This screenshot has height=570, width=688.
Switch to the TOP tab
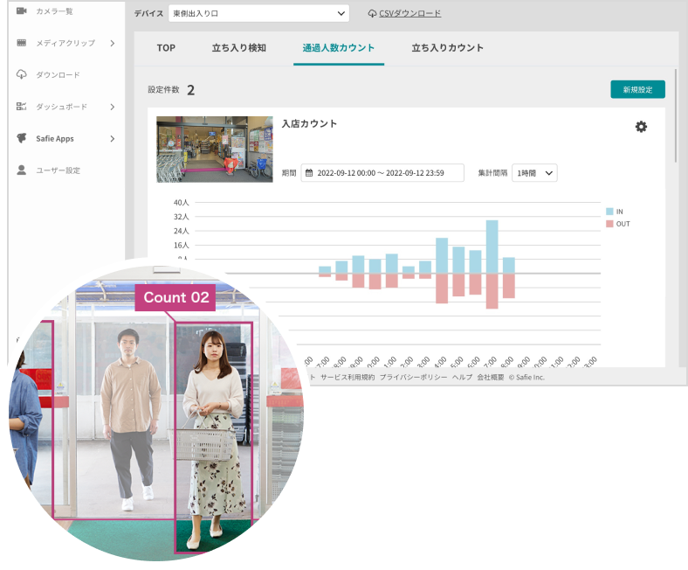[x=166, y=48]
